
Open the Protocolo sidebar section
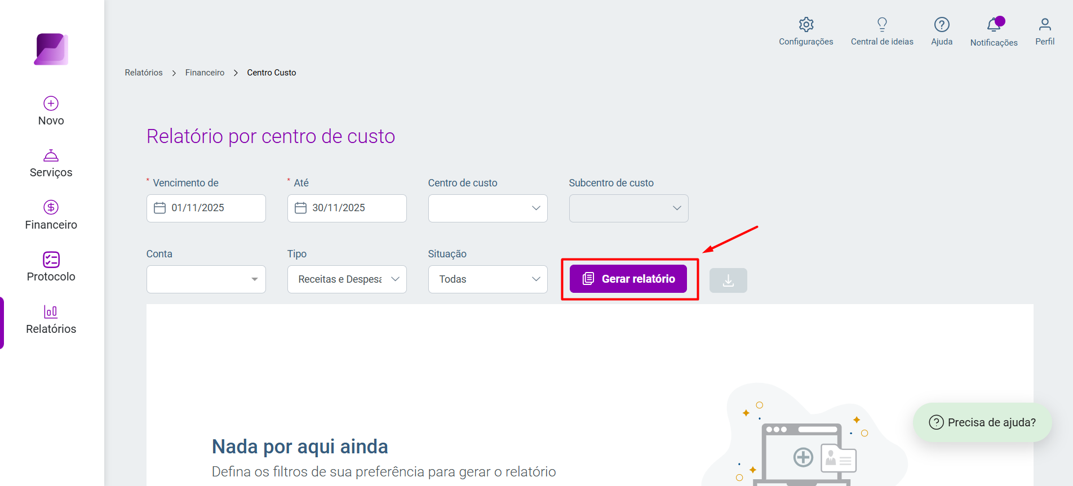click(51, 267)
